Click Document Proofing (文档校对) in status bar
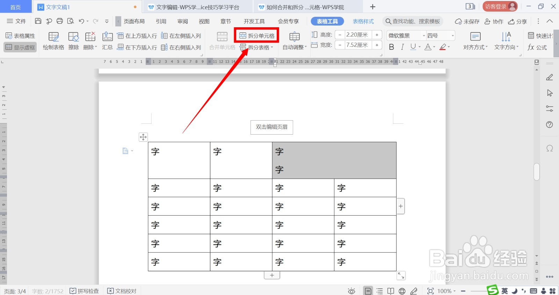 click(122, 291)
